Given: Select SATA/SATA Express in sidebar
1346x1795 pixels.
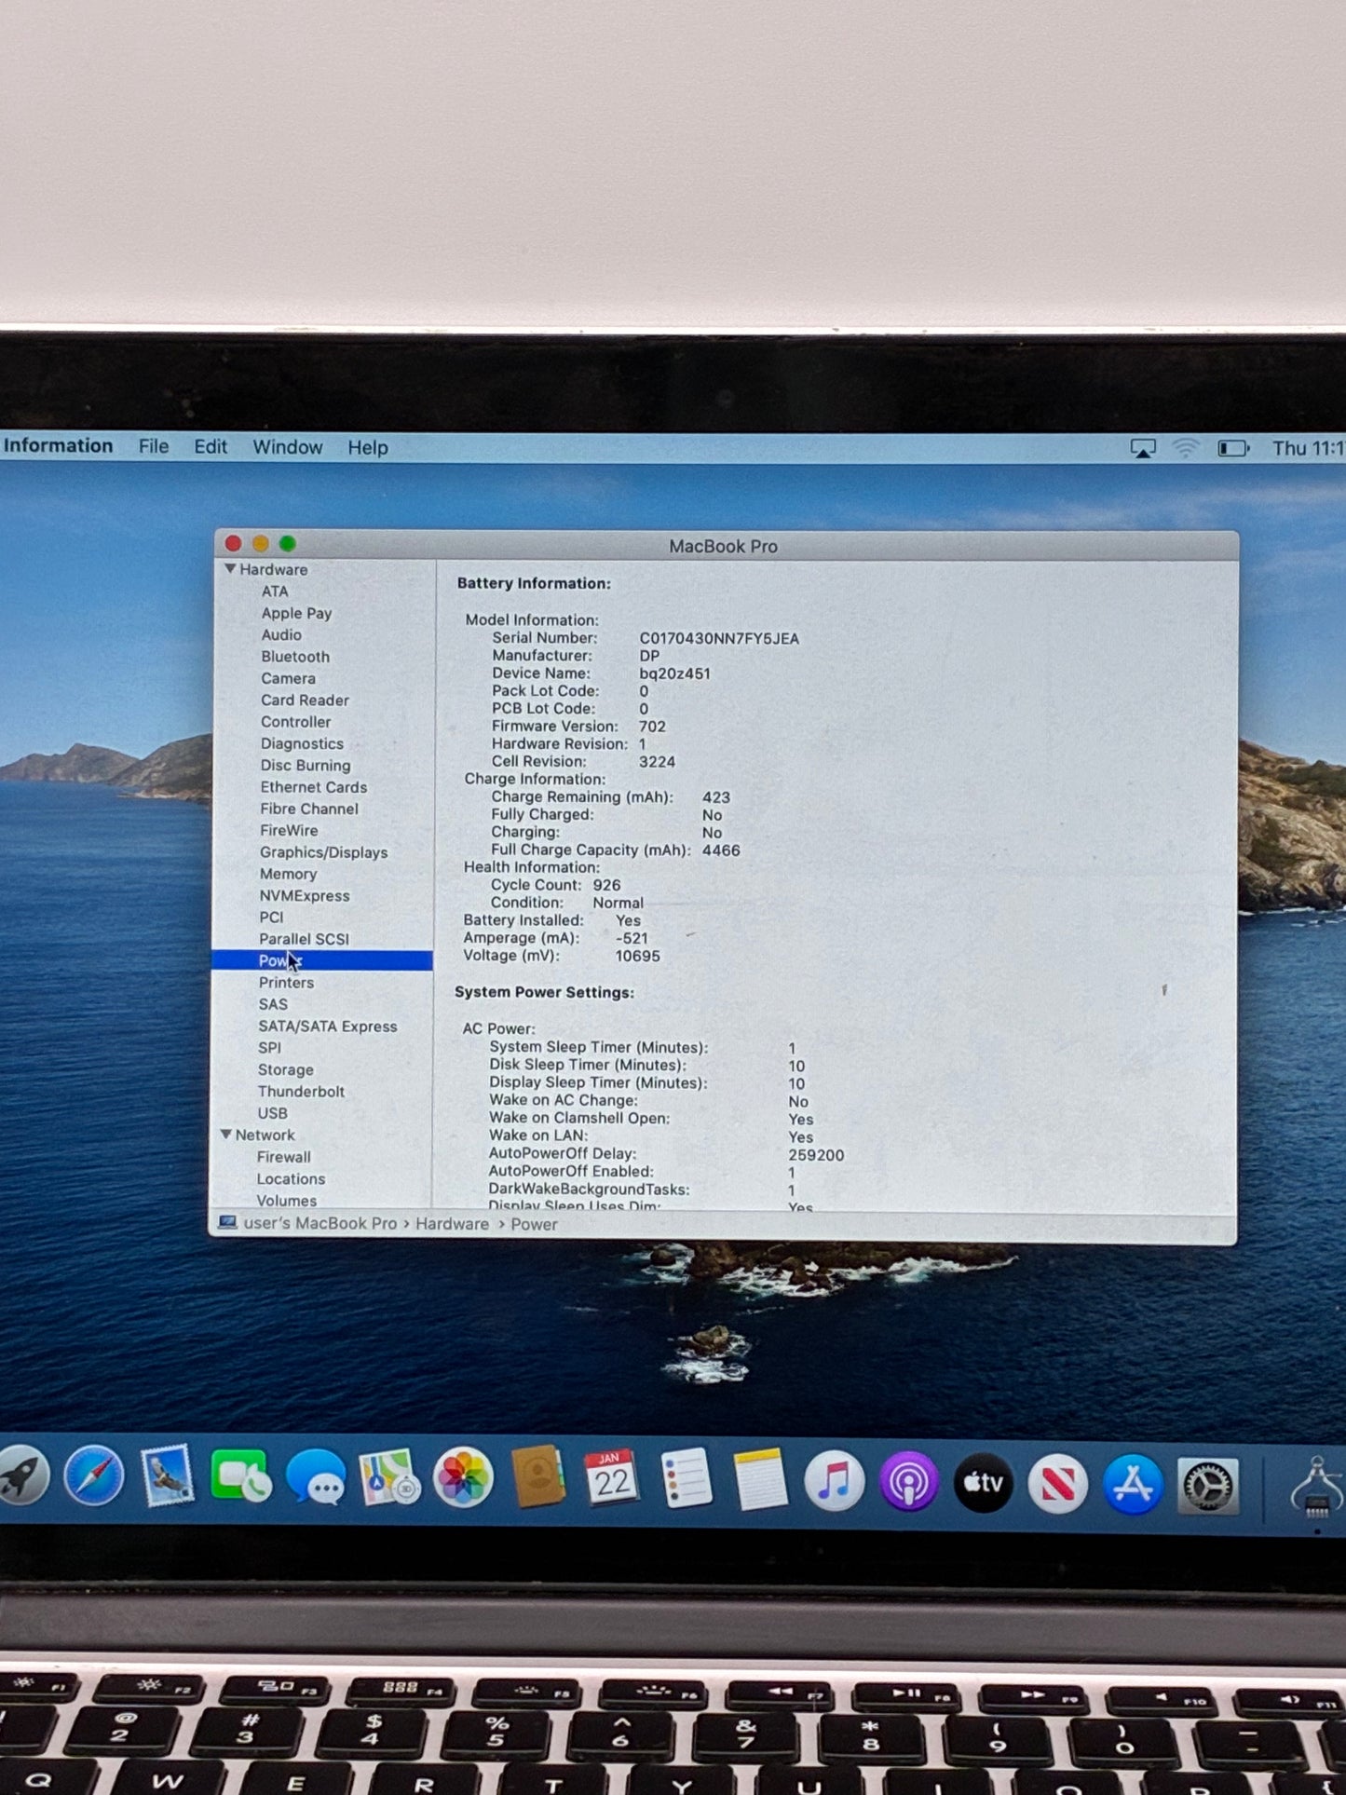Looking at the screenshot, I should click(328, 1027).
